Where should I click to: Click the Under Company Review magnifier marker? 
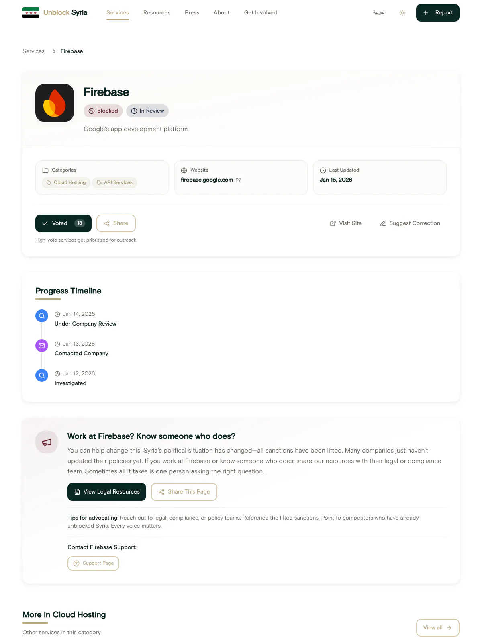(42, 316)
